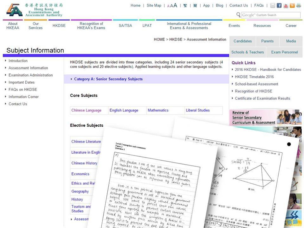Open top Contact Us link

click(239, 5)
